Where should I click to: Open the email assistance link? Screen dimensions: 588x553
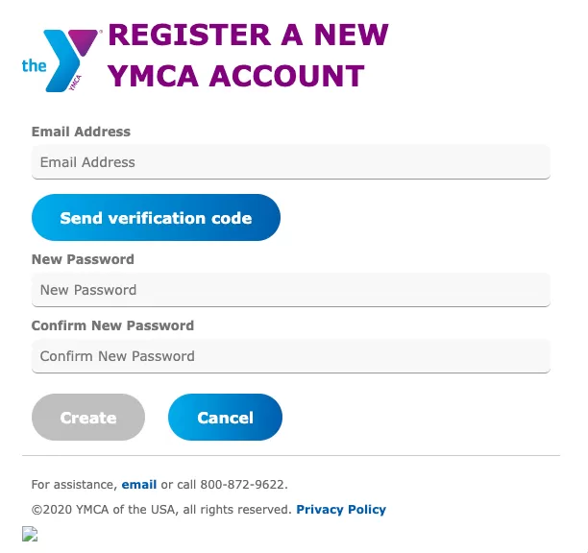pyautogui.click(x=138, y=485)
